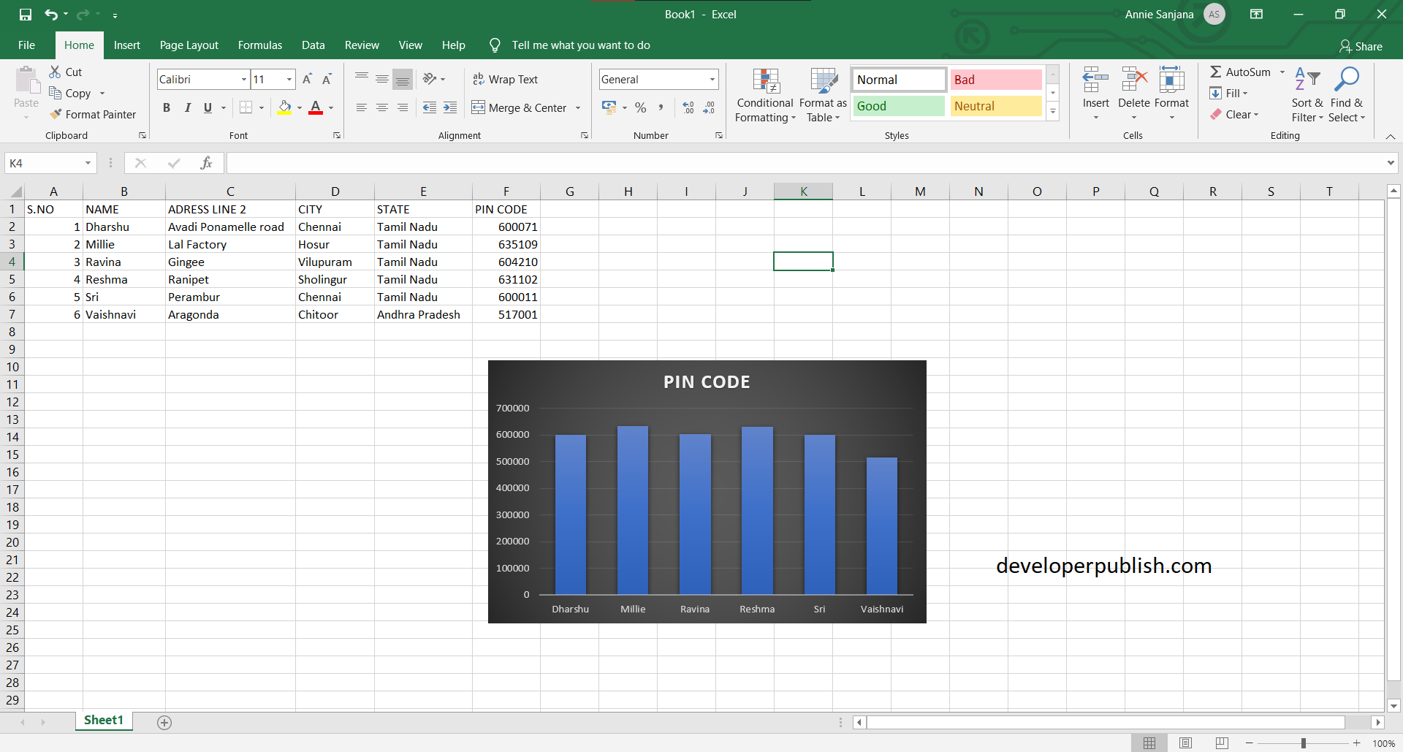The width and height of the screenshot is (1403, 752).
Task: Add a new worksheet
Action: (x=164, y=722)
